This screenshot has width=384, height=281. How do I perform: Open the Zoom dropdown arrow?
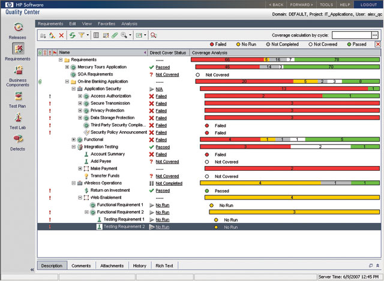130,35
